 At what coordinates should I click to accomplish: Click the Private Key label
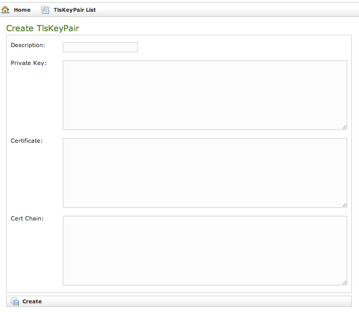pyautogui.click(x=29, y=63)
